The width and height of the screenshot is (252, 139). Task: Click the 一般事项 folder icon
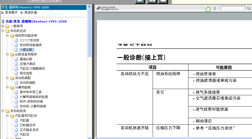(x=7, y=26)
